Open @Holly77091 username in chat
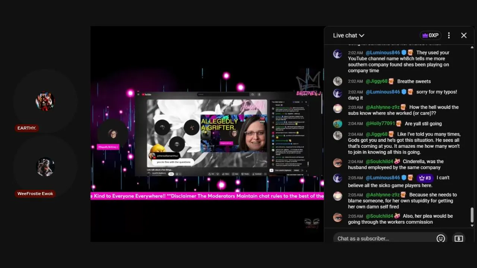This screenshot has height=268, width=477. [x=380, y=123]
